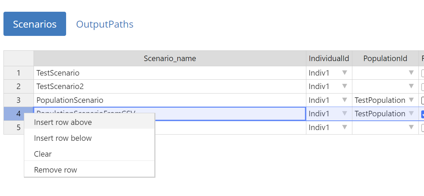This screenshot has width=424, height=196.
Task: Select row header number 1
Action: click(19, 73)
